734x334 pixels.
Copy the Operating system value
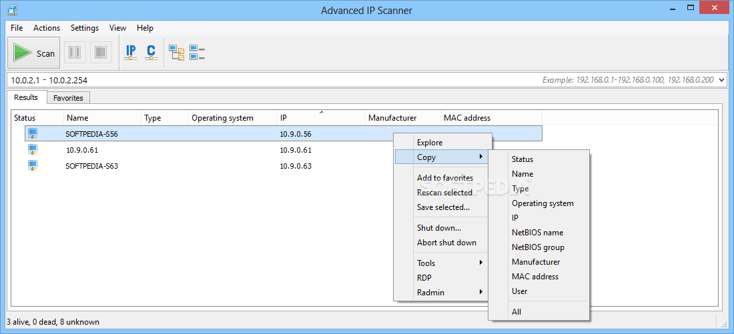538,203
